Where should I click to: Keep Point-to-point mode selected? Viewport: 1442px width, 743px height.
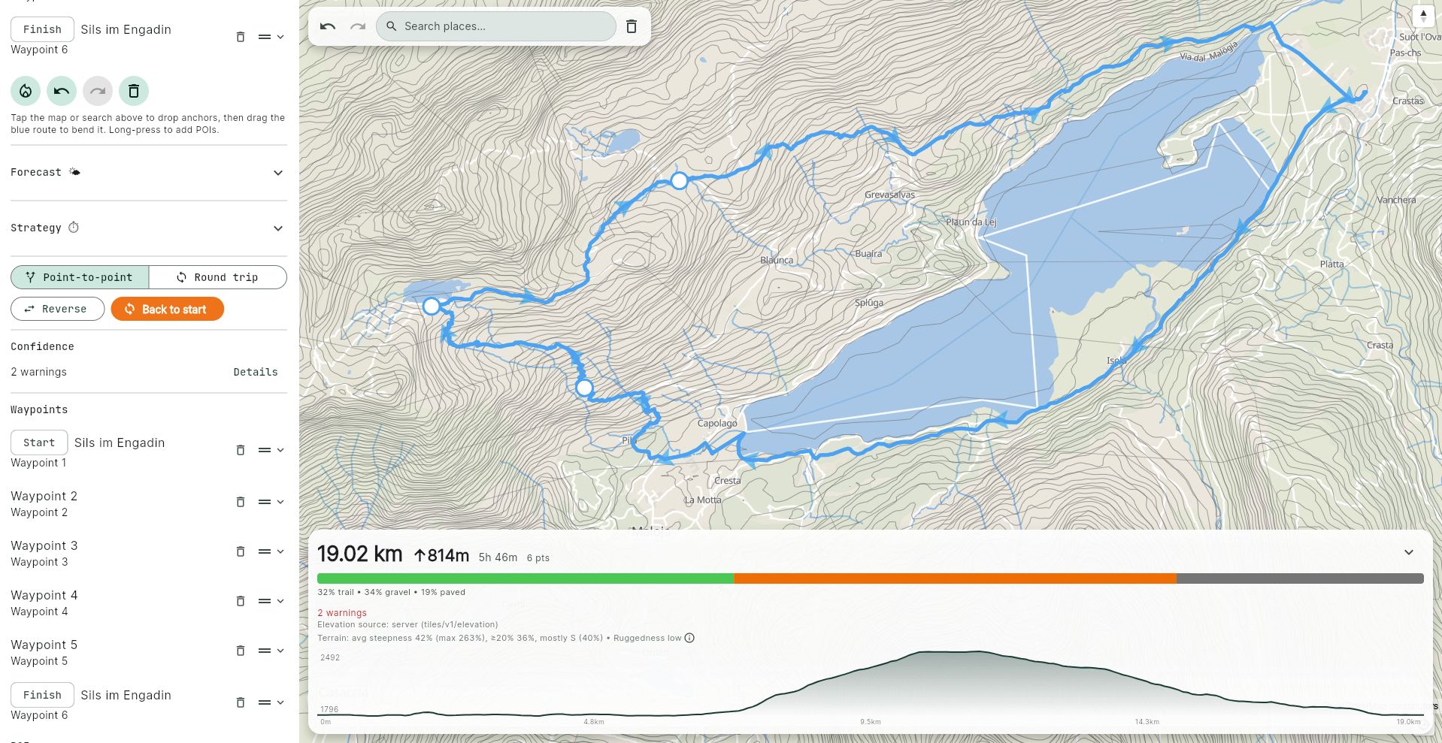(x=79, y=276)
